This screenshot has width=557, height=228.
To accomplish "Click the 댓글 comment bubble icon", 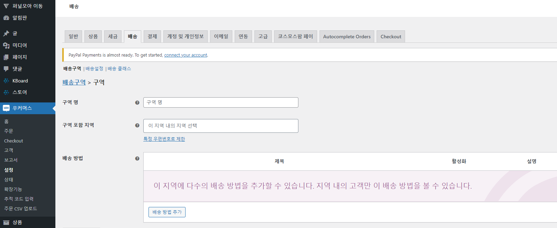I will coord(6,69).
